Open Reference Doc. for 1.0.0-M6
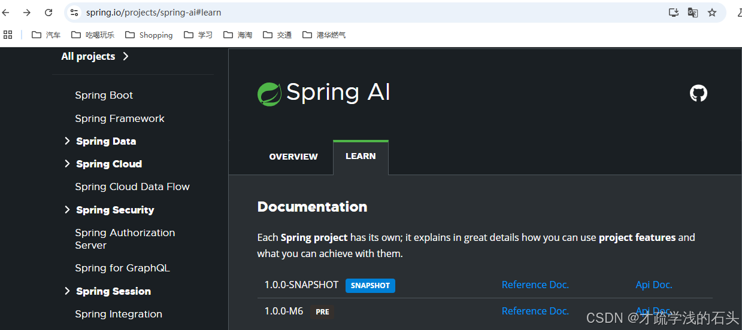Image resolution: width=742 pixels, height=330 pixels. click(535, 311)
